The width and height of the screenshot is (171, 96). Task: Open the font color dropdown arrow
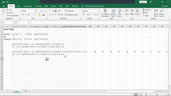point(46,15)
